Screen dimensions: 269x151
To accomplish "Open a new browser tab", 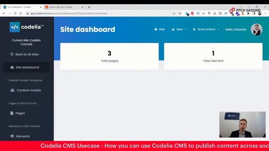I will pos(89,7).
